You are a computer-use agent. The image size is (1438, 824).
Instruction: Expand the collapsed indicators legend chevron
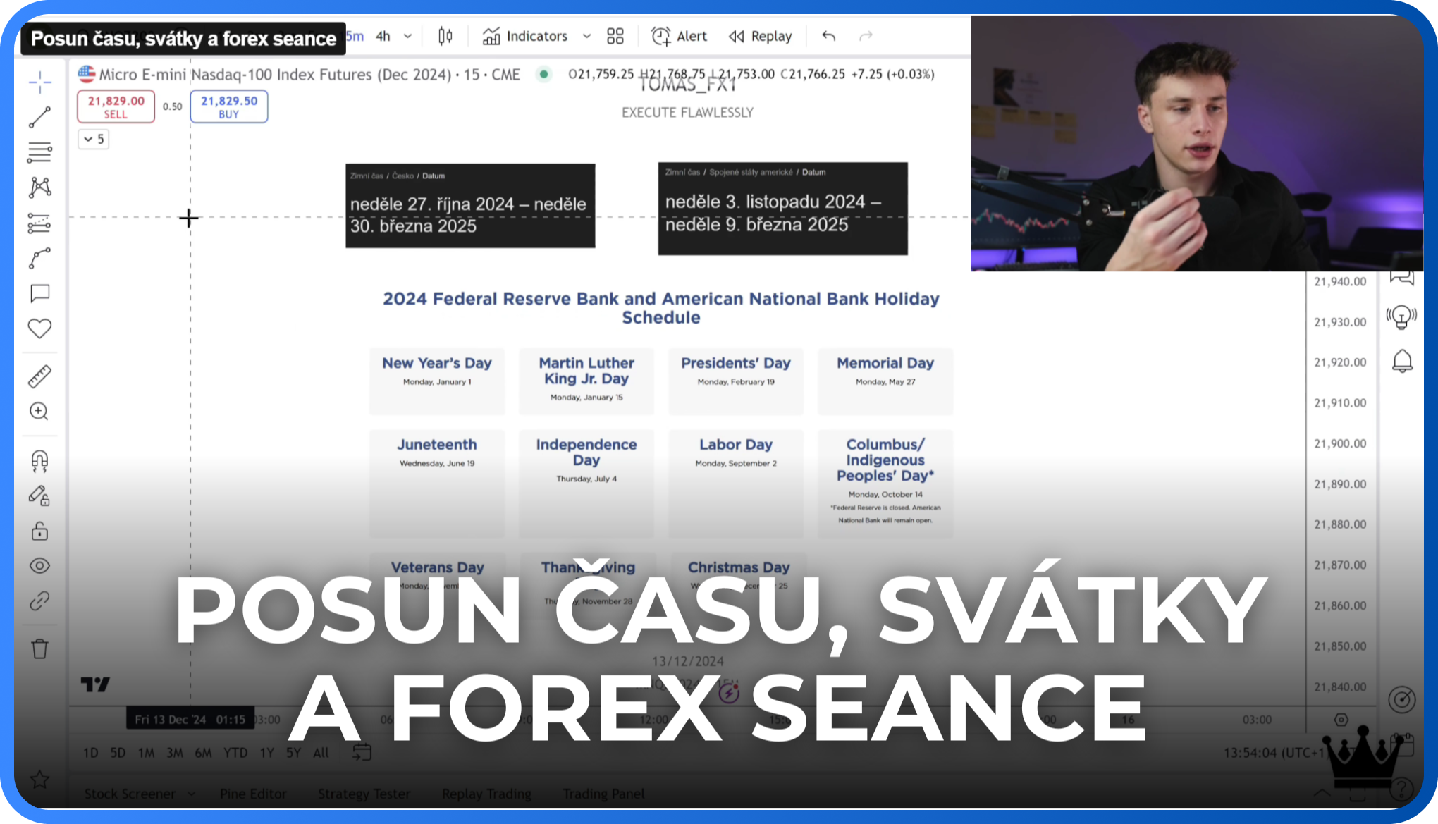tap(93, 139)
